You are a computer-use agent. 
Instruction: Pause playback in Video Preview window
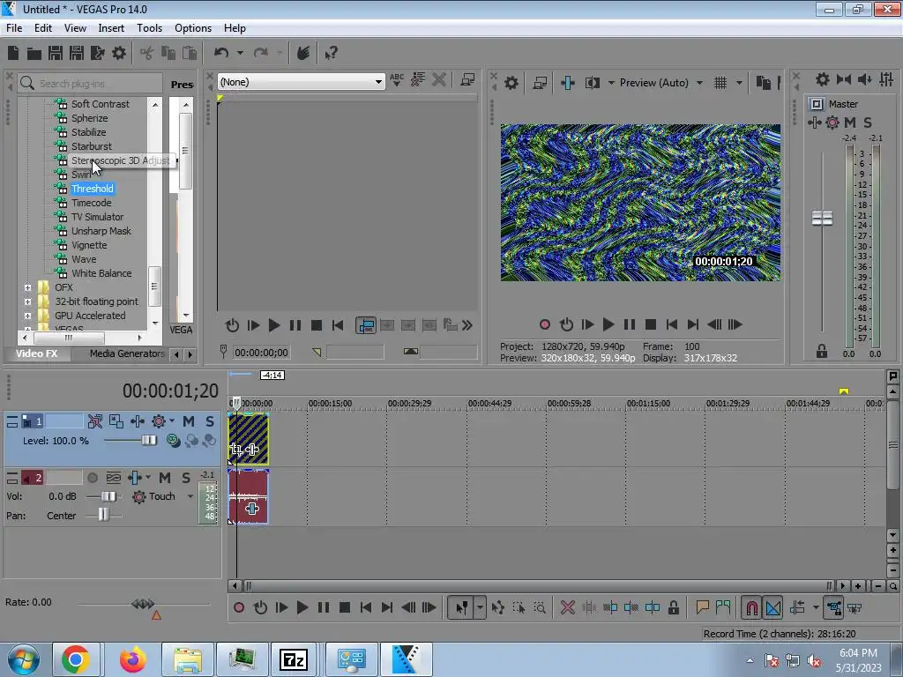(630, 324)
